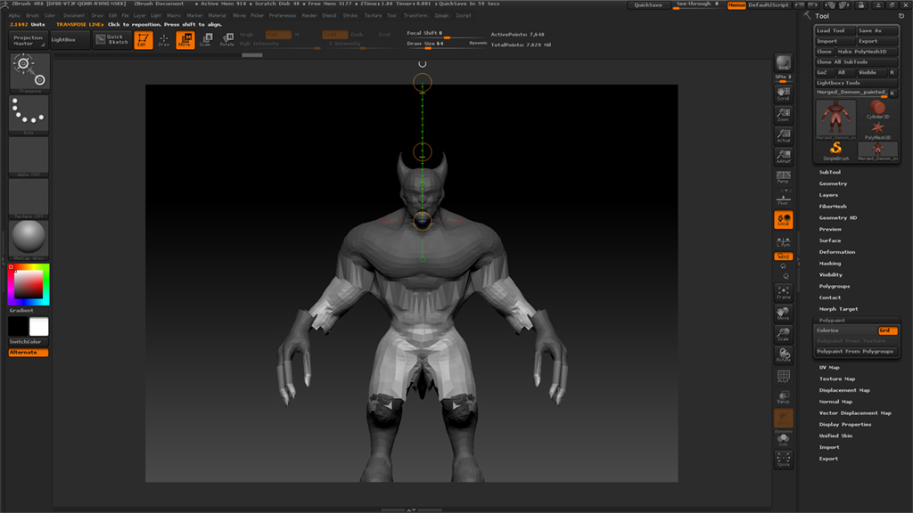Open the Render menu
Image resolution: width=913 pixels, height=513 pixels.
[308, 15]
